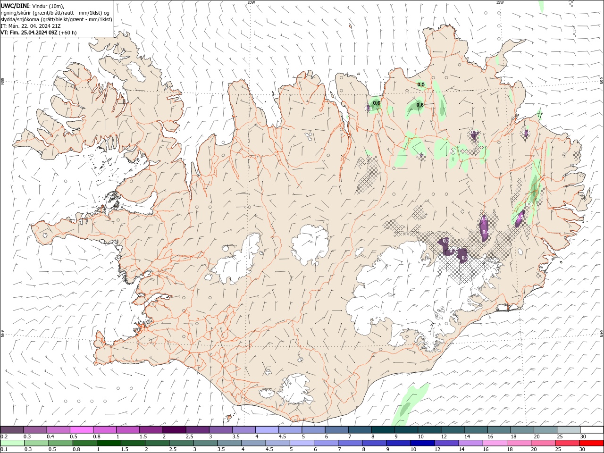Image resolution: width=604 pixels, height=453 pixels.
Task: Click the '0.5' precipitation value on the north coast
Action: click(x=421, y=84)
